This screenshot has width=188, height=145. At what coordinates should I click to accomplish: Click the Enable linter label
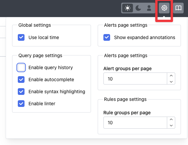click(42, 104)
